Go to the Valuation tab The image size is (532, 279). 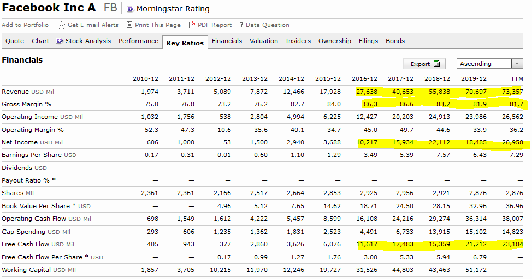click(x=264, y=41)
